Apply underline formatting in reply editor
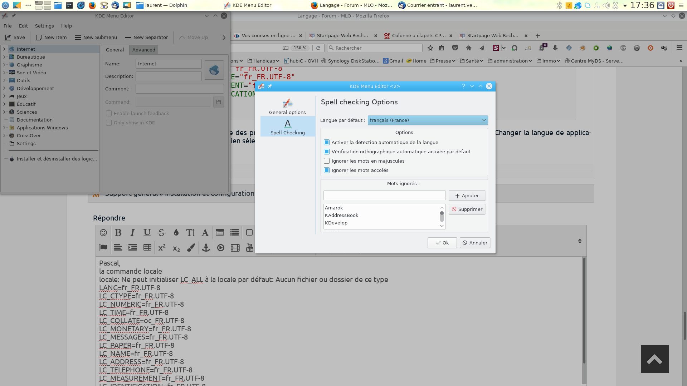 147,233
